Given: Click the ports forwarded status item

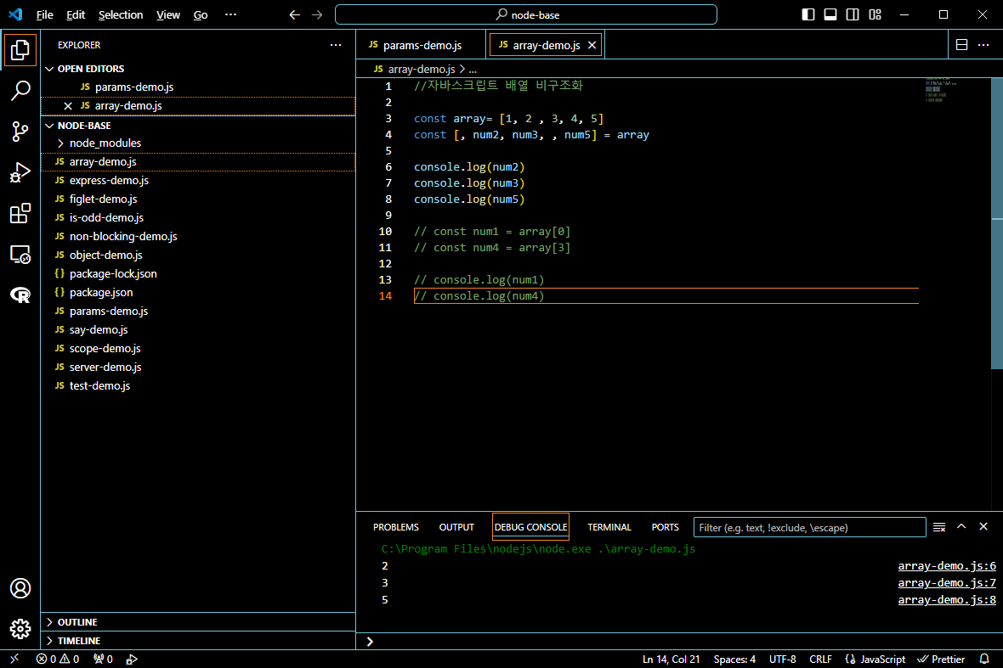Looking at the screenshot, I should [103, 659].
